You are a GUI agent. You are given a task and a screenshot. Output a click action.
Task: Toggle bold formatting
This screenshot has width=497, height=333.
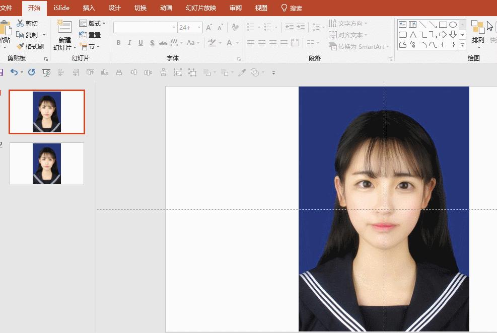pyautogui.click(x=118, y=43)
